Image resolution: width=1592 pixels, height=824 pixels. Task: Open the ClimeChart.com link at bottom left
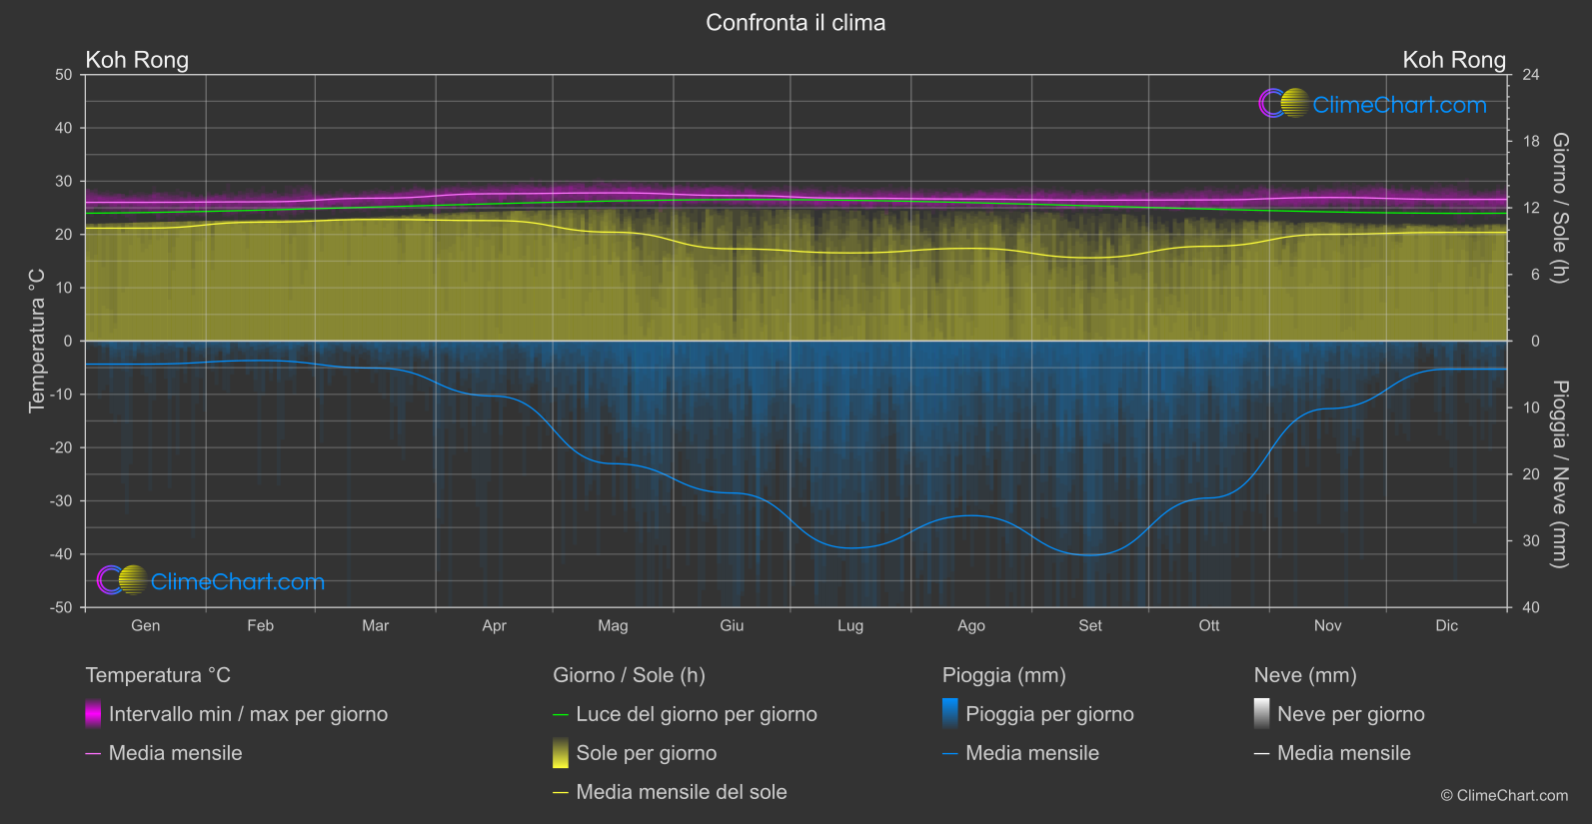238,581
